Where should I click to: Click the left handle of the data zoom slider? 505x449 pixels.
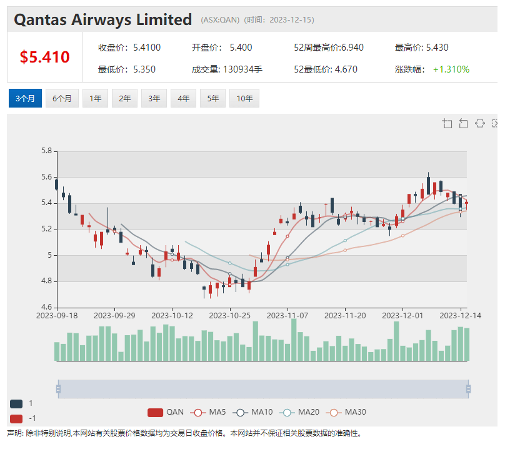[58, 389]
